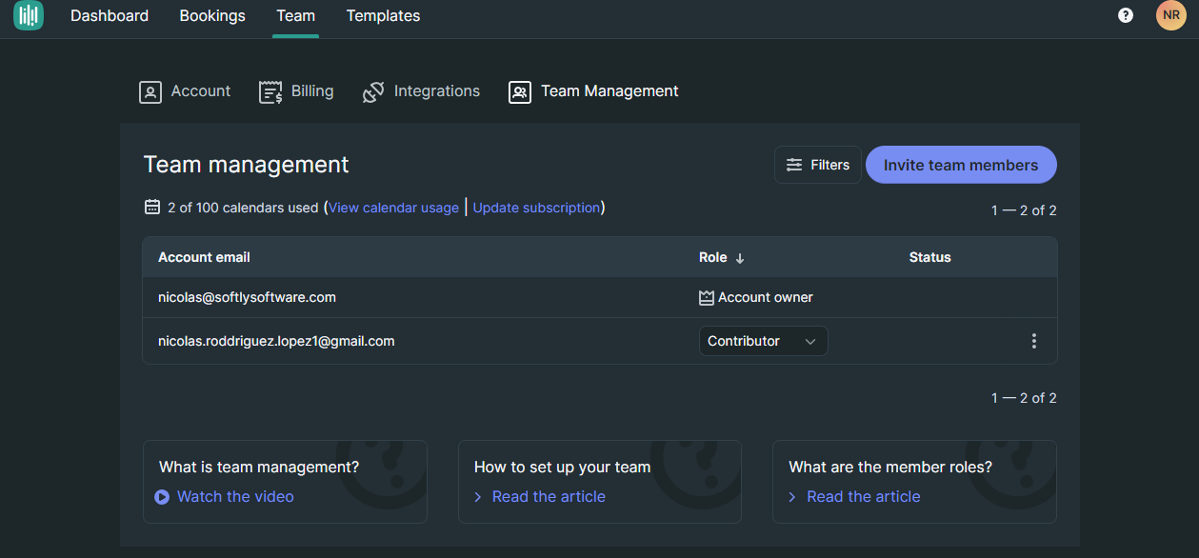Click the Role column sort arrow
1199x558 pixels.
[x=740, y=258]
